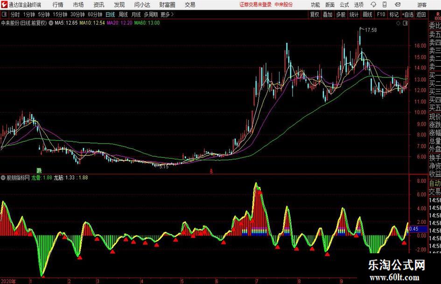Click the 5.15 low price annotation
Image resolution: width=441 pixels, height=284 pixels.
click(164, 166)
